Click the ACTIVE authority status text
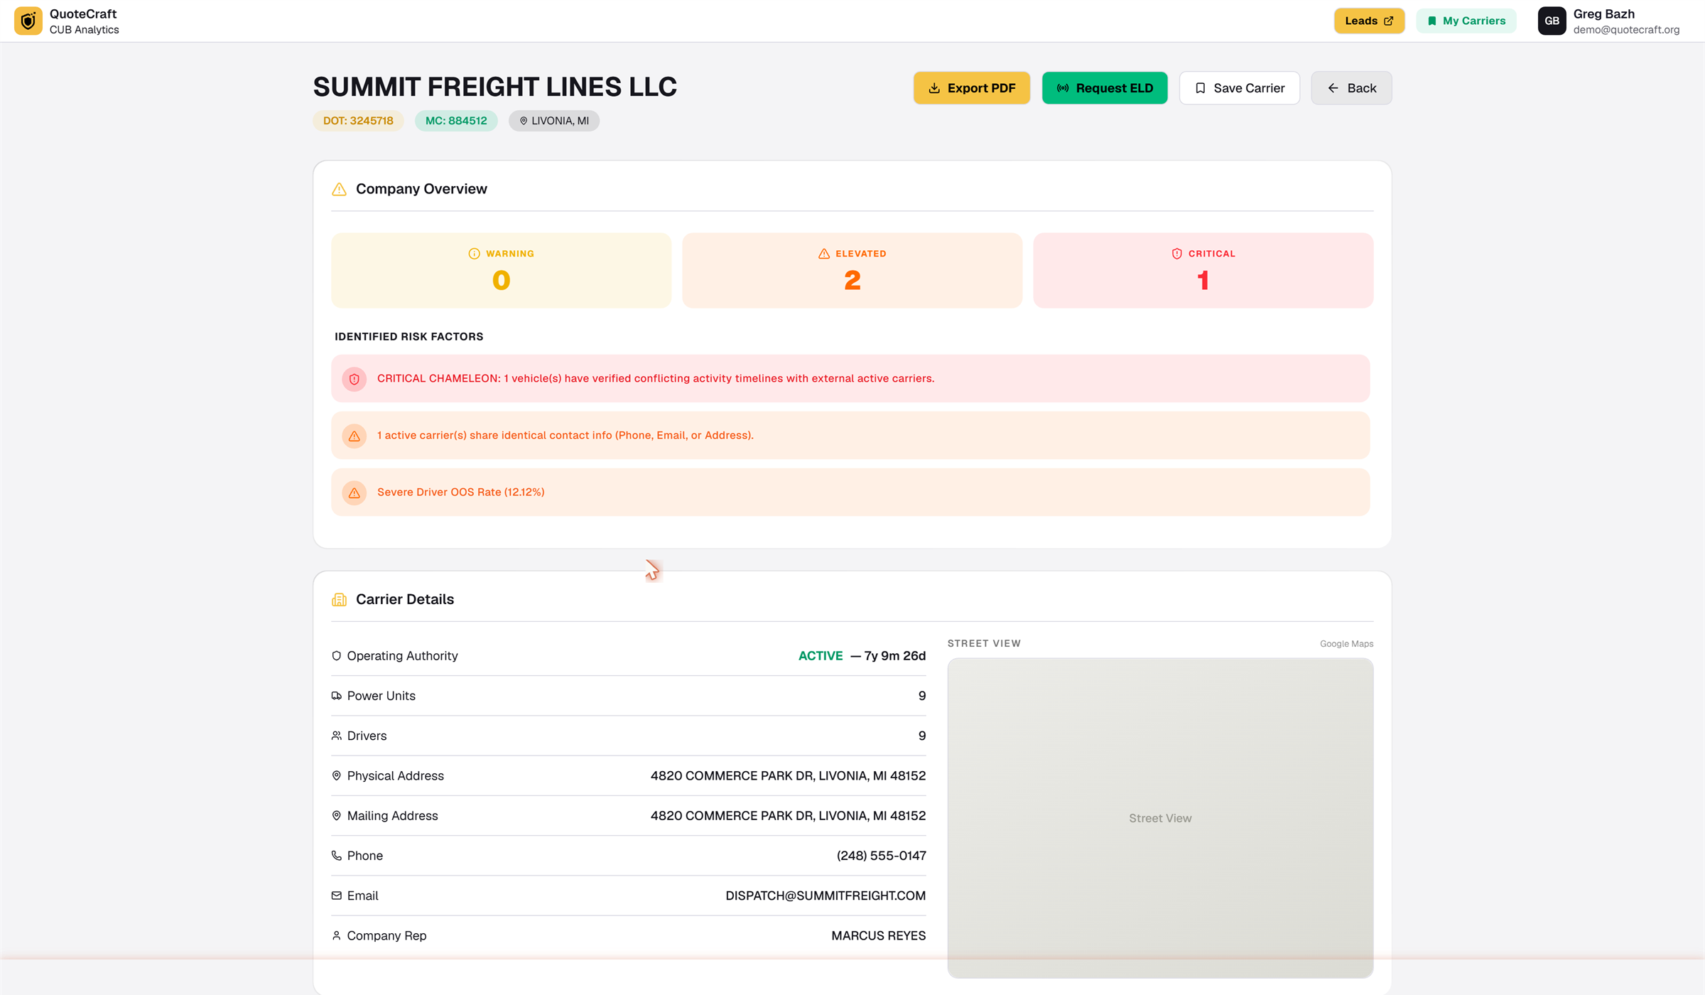The image size is (1705, 995). pos(821,656)
